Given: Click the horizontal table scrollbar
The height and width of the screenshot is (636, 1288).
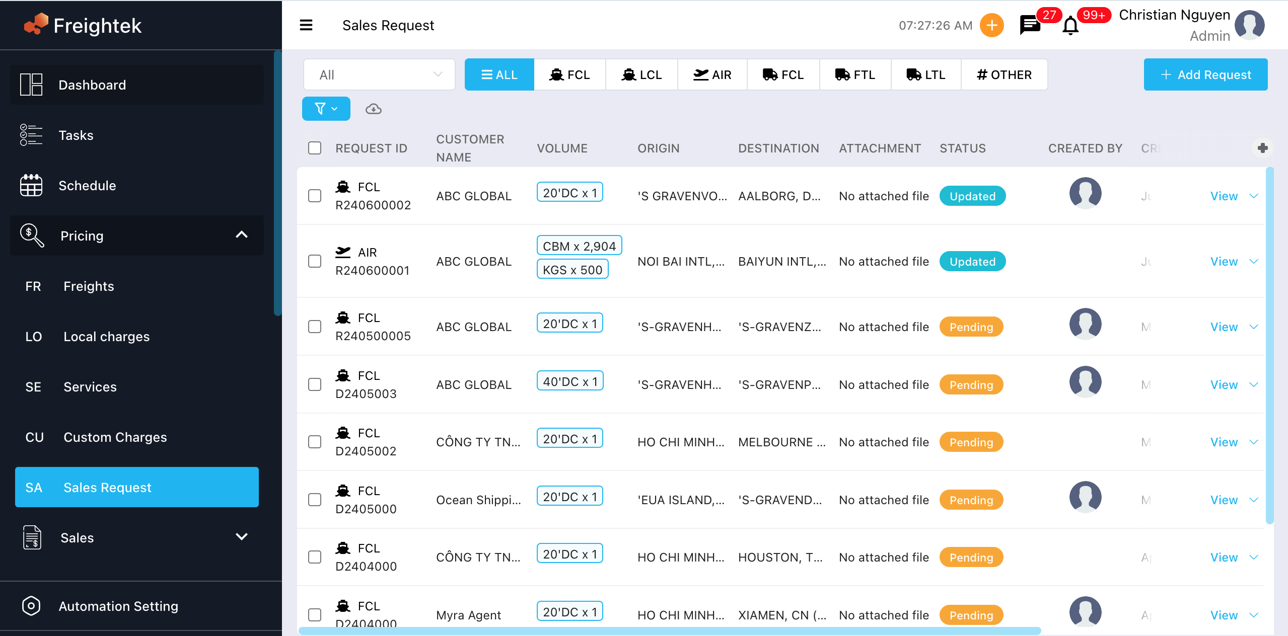Looking at the screenshot, I should pos(669,630).
